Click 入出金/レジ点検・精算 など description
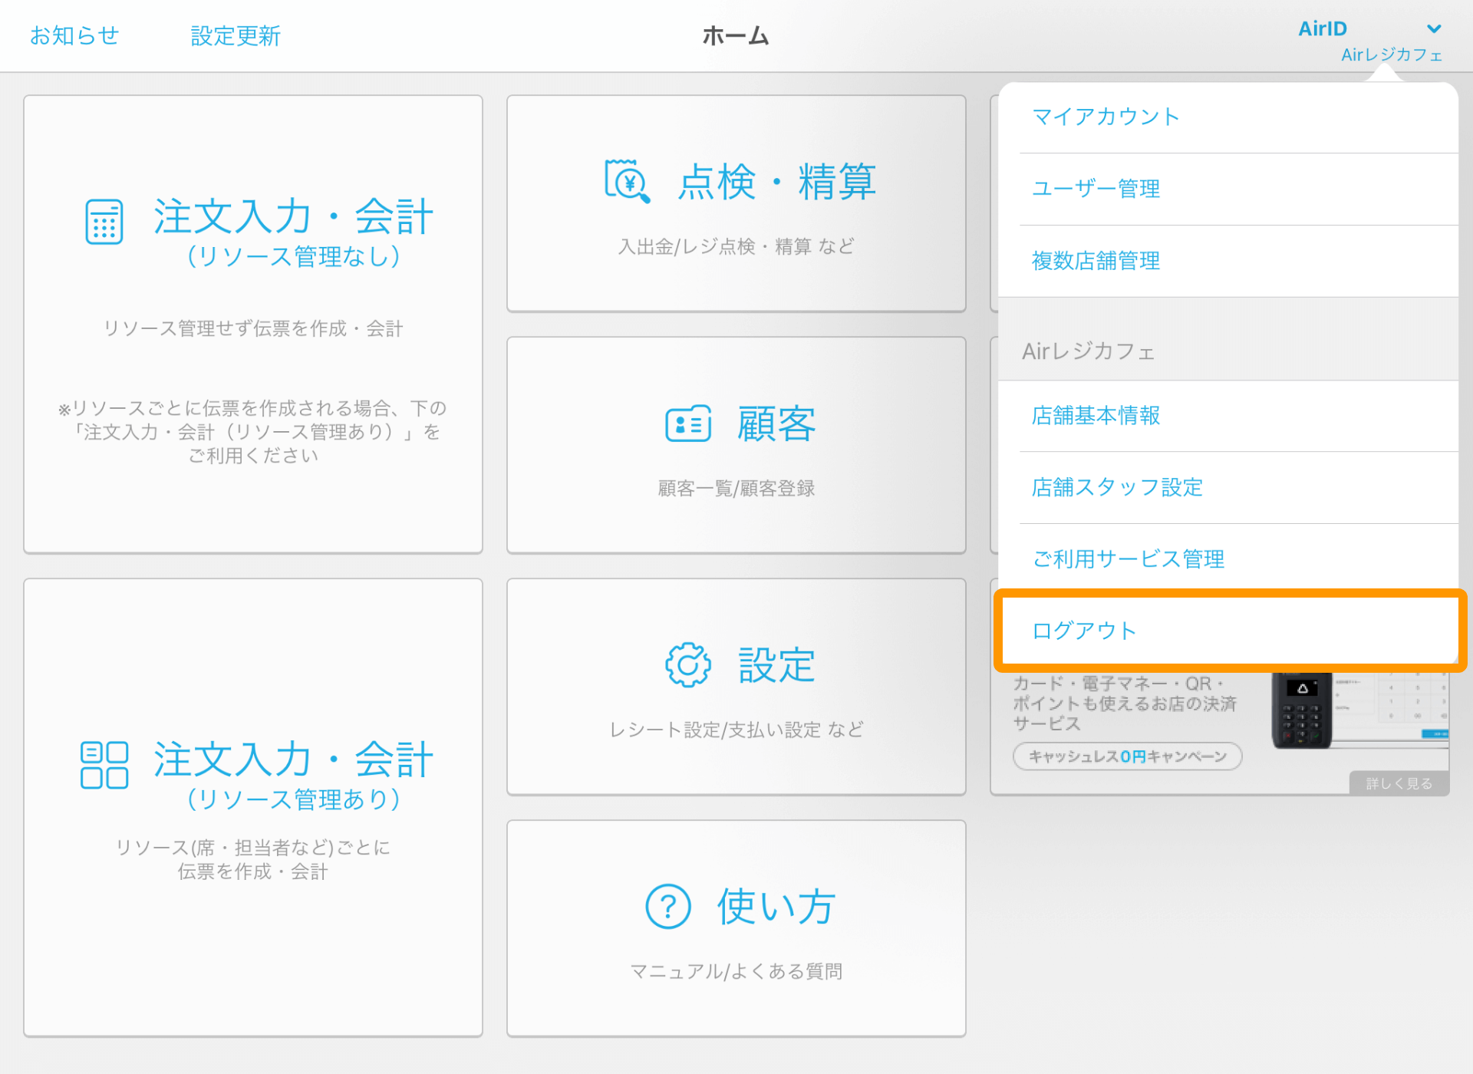The height and width of the screenshot is (1074, 1473). coord(736,246)
